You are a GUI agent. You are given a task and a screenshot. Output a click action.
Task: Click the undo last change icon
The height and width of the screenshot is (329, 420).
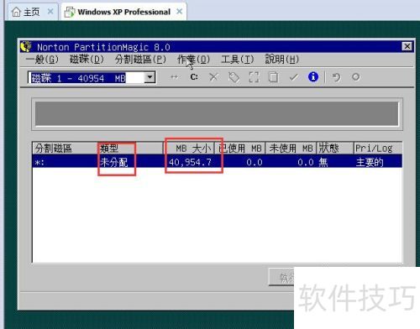[336, 77]
